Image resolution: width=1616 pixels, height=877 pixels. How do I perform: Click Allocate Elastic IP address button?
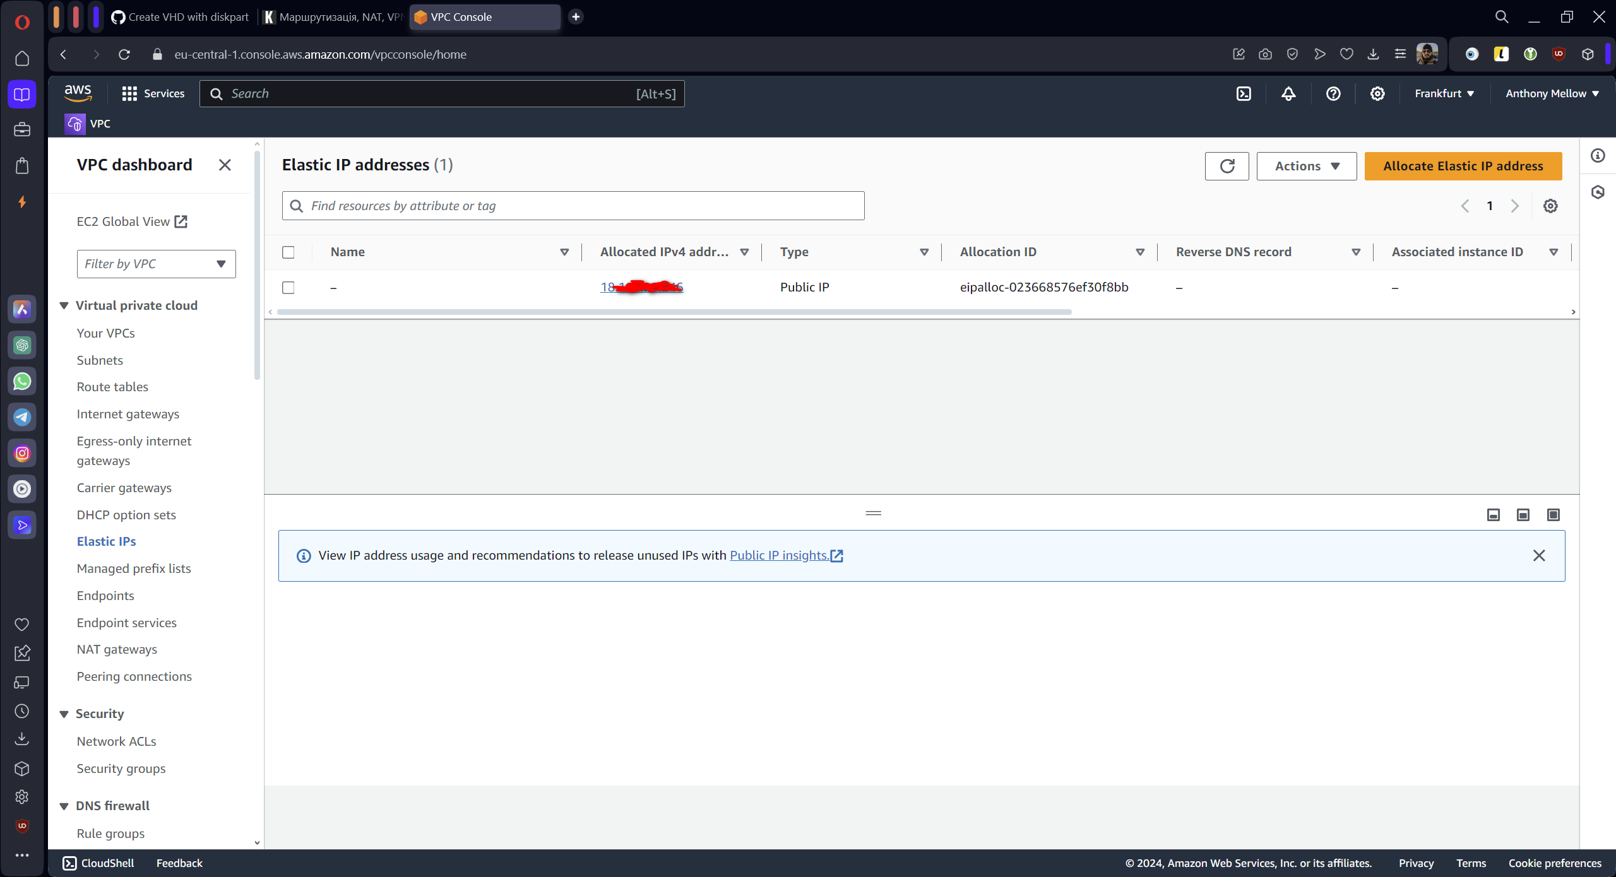click(x=1463, y=166)
